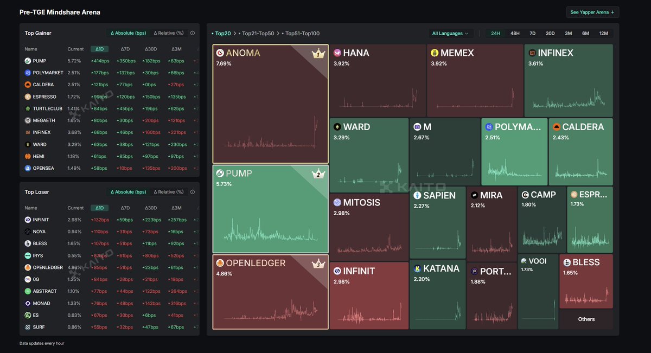Click the CALDERA icon in the treemap tile
This screenshot has height=353, width=651.
(557, 127)
